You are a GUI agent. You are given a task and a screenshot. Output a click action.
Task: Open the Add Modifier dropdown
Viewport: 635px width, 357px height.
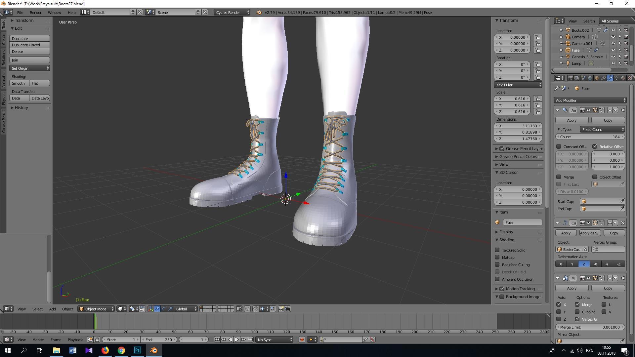(x=590, y=100)
